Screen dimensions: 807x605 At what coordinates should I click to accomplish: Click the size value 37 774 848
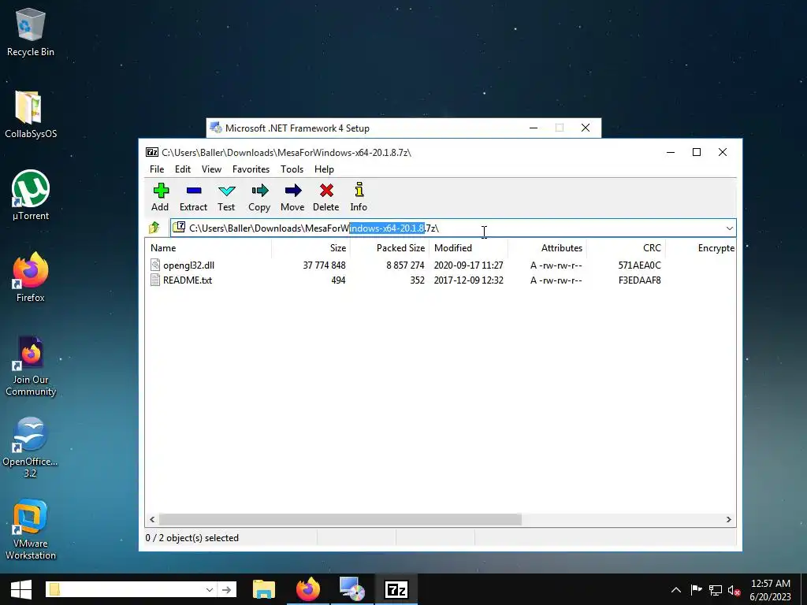[324, 265]
